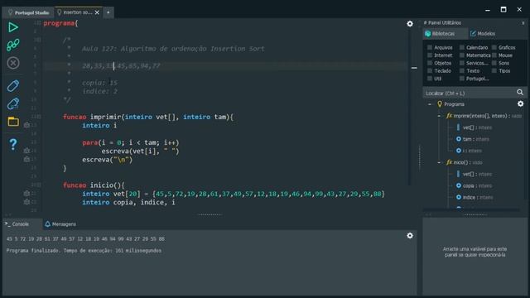Toggle breakpoint beside 'inteiro copia, indice, i' line
Screen dimensions: 530x298
point(26,202)
